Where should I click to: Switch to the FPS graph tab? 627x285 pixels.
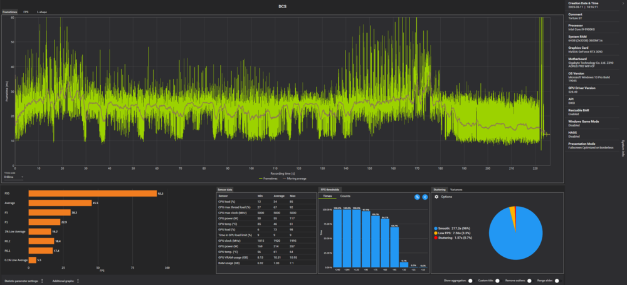[26, 12]
